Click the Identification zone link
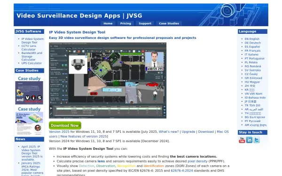 (154, 166)
